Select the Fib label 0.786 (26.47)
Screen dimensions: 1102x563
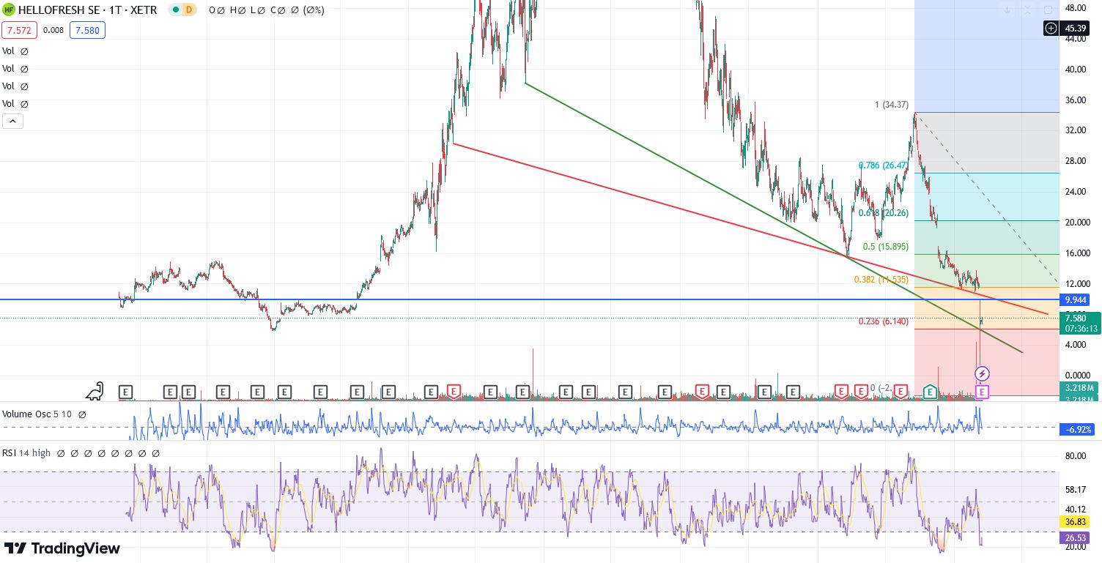pos(884,165)
